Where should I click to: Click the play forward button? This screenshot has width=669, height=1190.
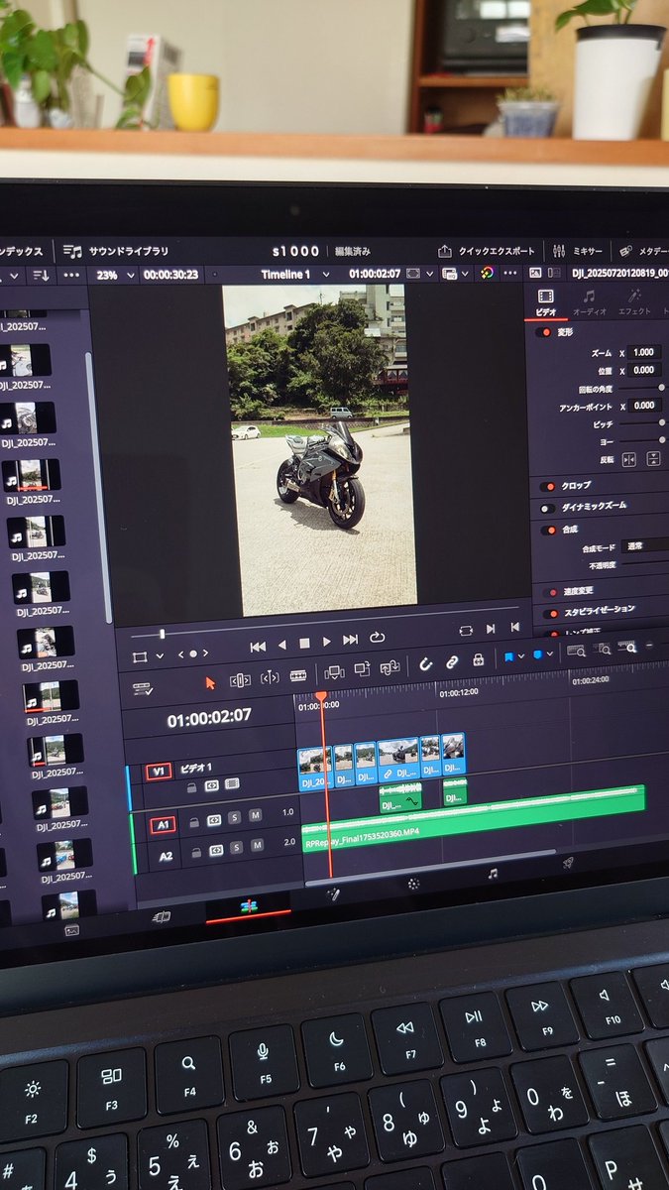click(x=327, y=642)
